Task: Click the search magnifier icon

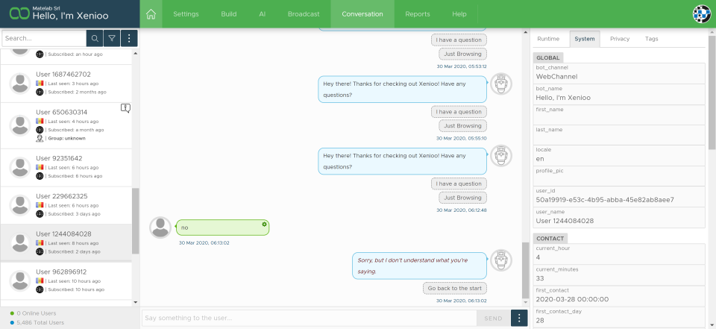Action: pyautogui.click(x=95, y=39)
